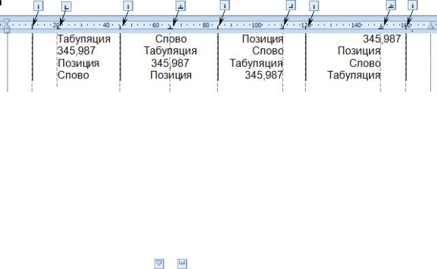Click the right indent marker on the ruler
This screenshot has width=437, height=269.
tap(431, 26)
